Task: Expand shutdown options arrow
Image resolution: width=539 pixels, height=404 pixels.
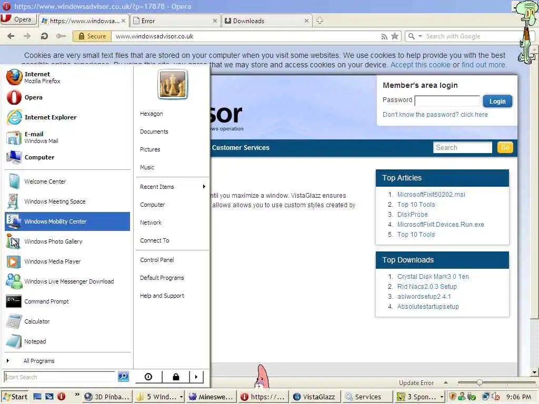Action: coord(196,377)
